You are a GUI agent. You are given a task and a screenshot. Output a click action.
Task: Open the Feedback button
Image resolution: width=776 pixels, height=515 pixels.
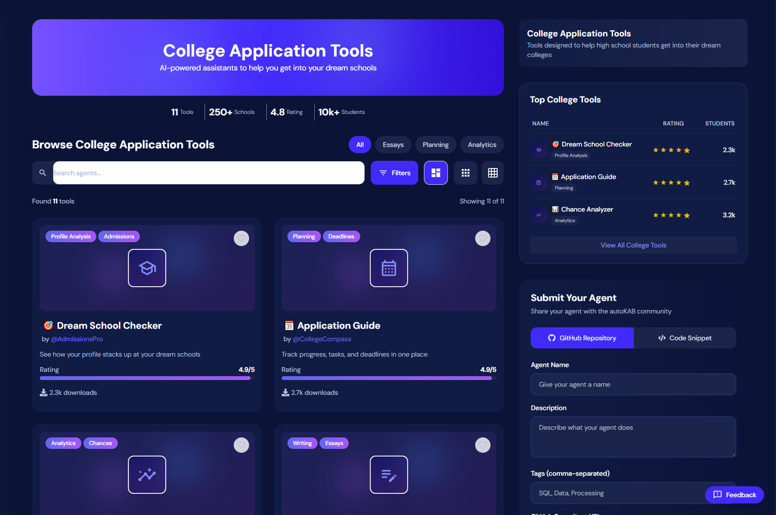(734, 495)
